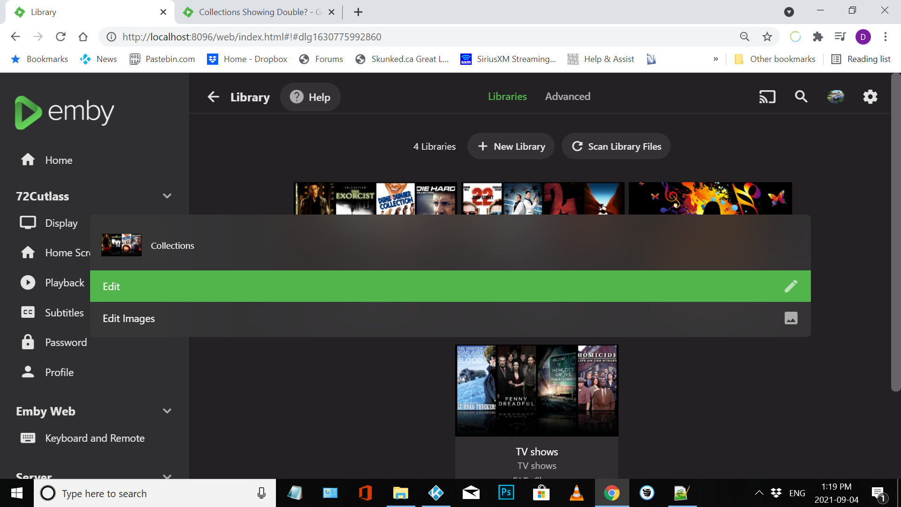
Task: Click the user profile avatar
Action: click(835, 97)
